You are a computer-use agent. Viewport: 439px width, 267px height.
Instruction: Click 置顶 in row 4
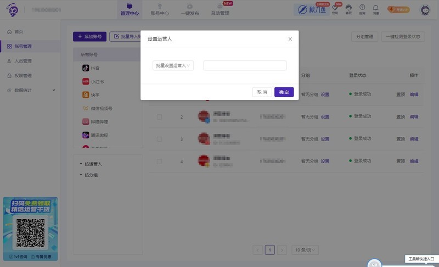click(x=401, y=161)
